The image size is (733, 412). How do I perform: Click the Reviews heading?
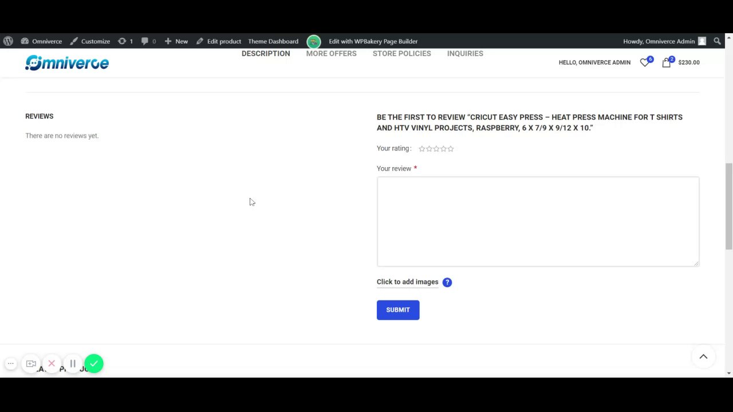40,116
